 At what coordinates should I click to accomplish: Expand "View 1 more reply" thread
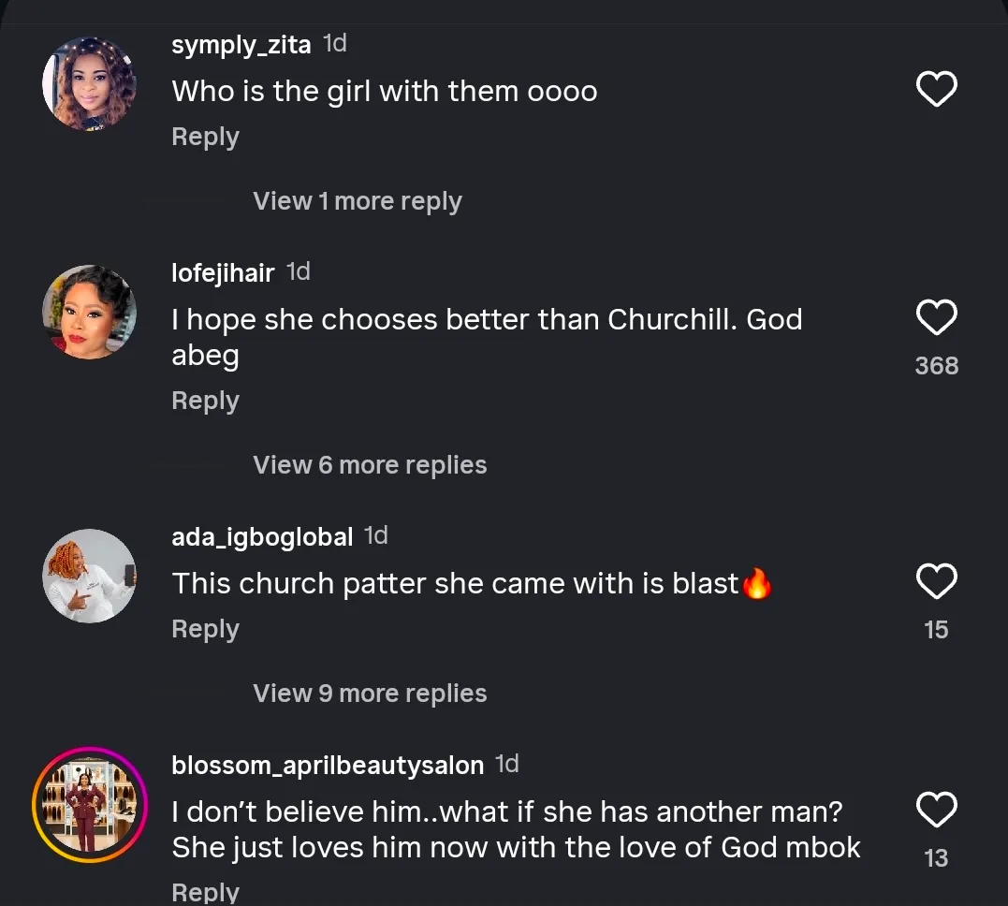point(358,201)
